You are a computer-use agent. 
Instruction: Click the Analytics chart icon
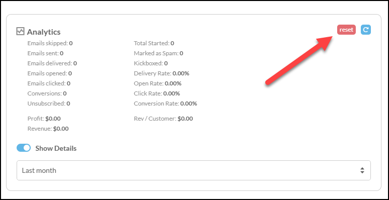pos(20,31)
